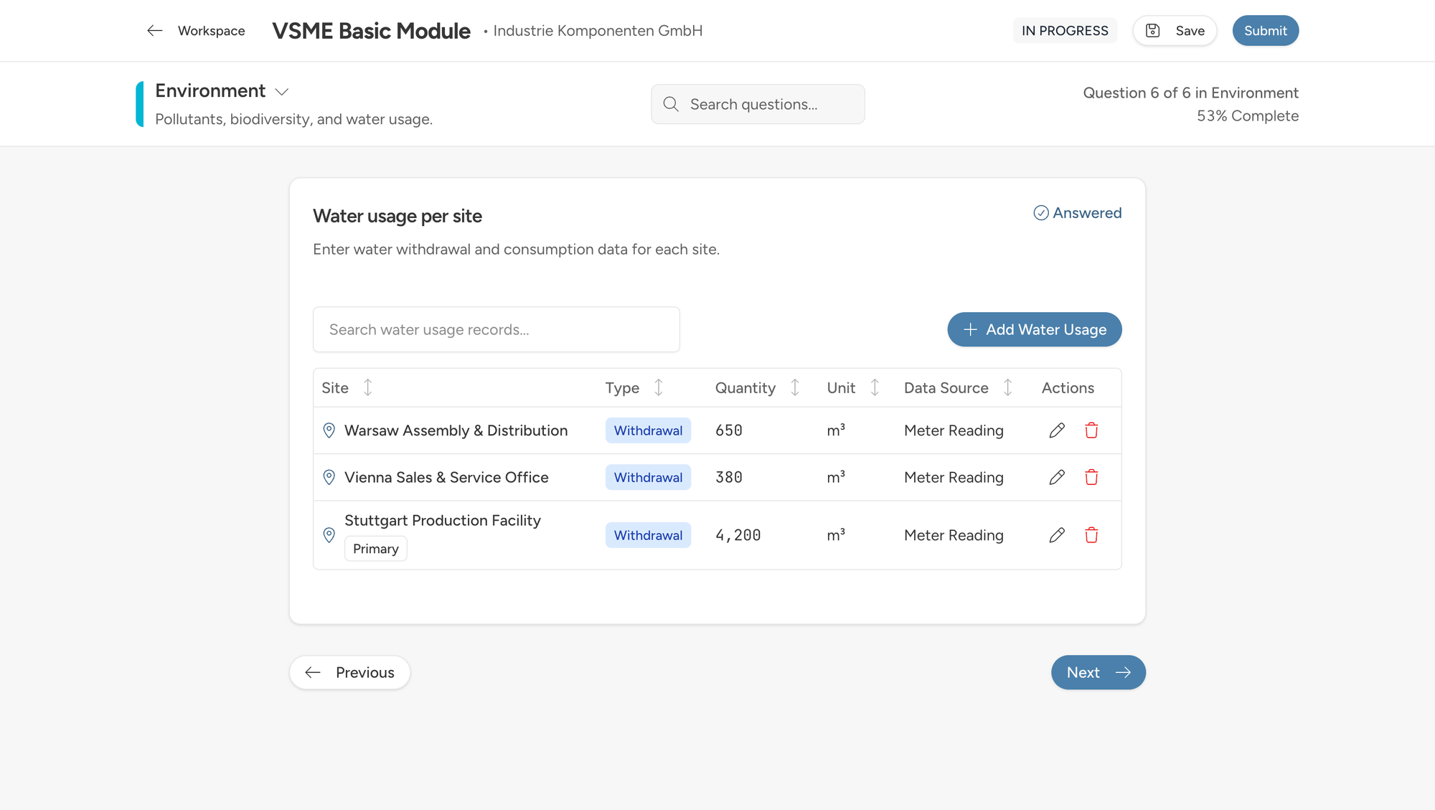Submit the VSME Basic Module
The image size is (1435, 810).
1265,30
